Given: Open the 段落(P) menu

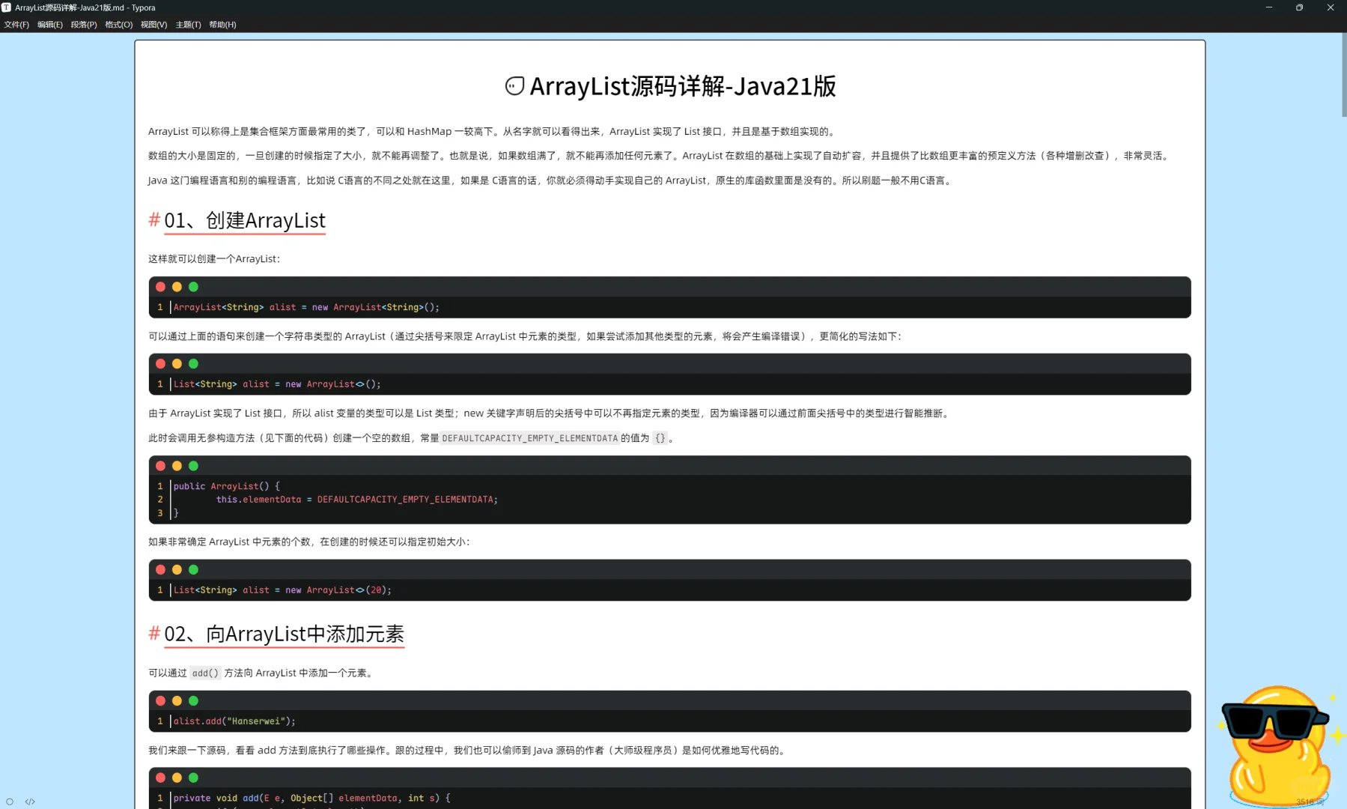Looking at the screenshot, I should 84,24.
